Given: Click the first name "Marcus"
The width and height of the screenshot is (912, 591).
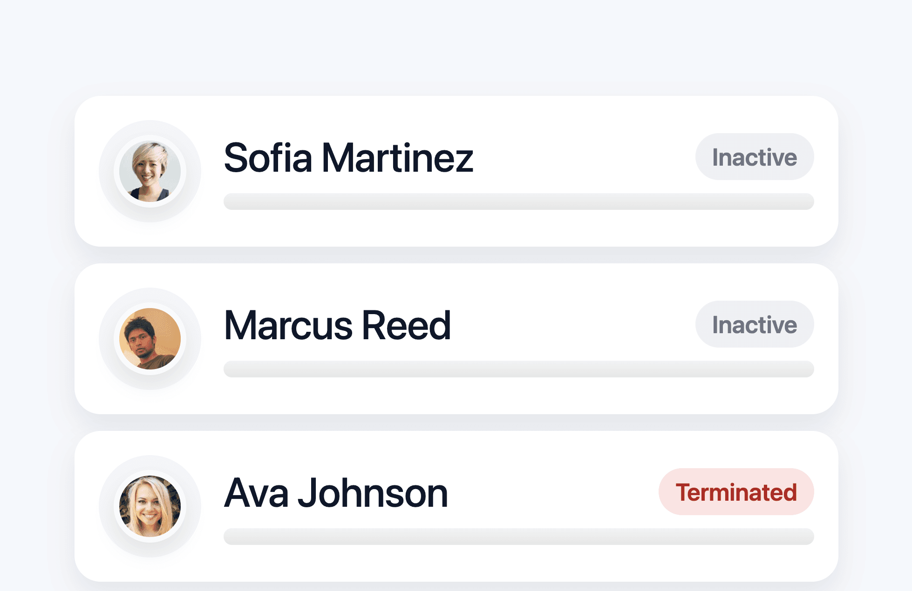Looking at the screenshot, I should click(288, 326).
